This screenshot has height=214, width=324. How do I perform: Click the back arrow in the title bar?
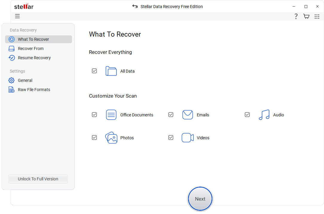[x=135, y=6]
